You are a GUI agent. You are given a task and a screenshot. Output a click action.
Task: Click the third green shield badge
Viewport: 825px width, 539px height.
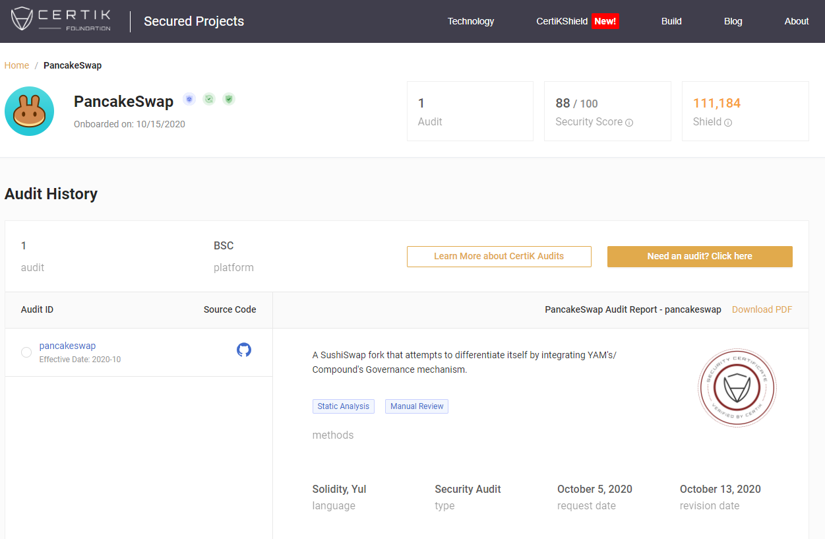(229, 99)
